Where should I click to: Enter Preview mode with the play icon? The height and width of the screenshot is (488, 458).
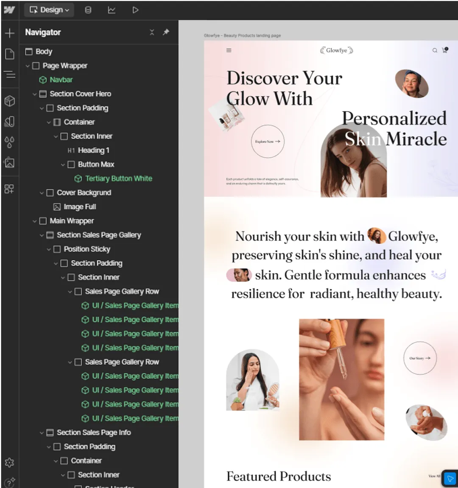135,10
